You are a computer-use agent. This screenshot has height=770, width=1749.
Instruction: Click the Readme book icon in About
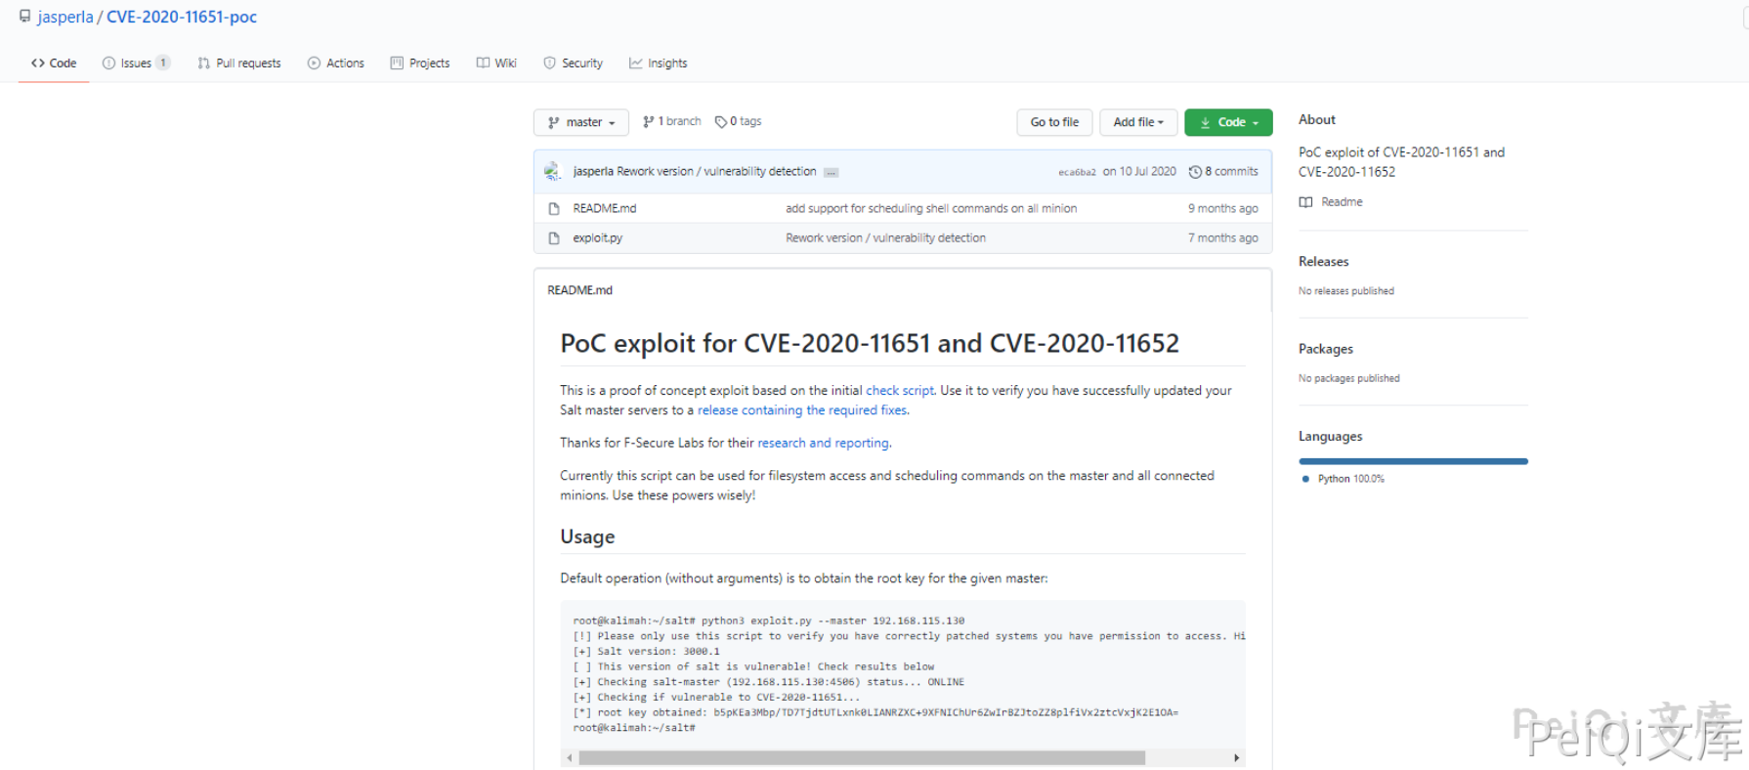tap(1305, 202)
